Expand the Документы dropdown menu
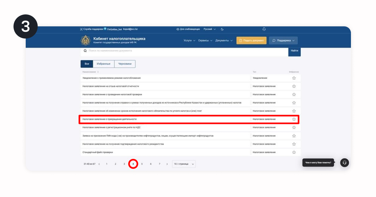The width and height of the screenshot is (376, 197). coord(224,41)
